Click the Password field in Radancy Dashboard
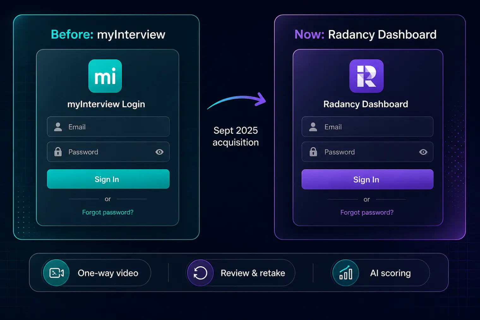 pyautogui.click(x=368, y=152)
